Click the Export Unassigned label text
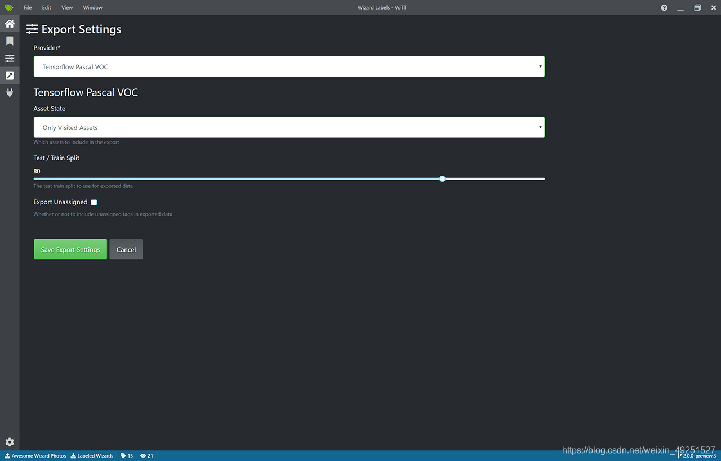The width and height of the screenshot is (721, 461). coord(60,202)
